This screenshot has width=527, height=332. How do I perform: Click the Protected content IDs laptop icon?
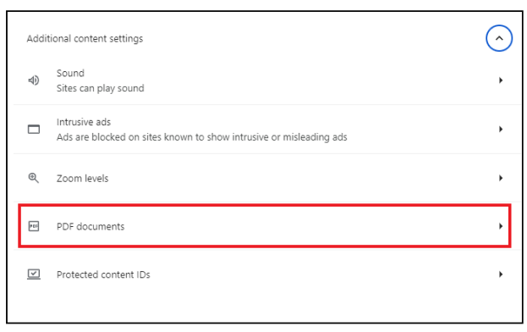coord(34,274)
